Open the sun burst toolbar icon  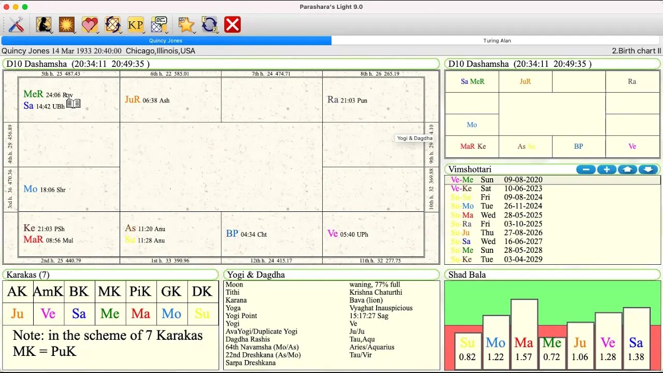point(66,24)
